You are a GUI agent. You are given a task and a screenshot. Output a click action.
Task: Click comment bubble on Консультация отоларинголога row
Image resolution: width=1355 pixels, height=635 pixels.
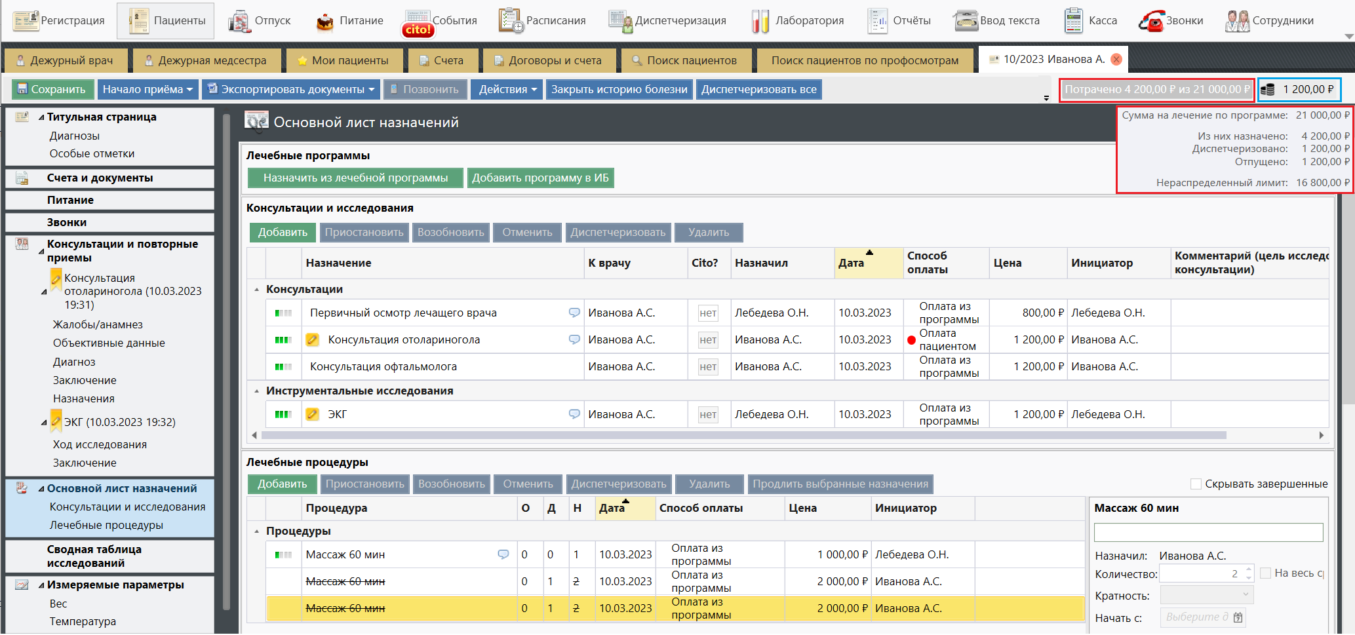click(574, 339)
